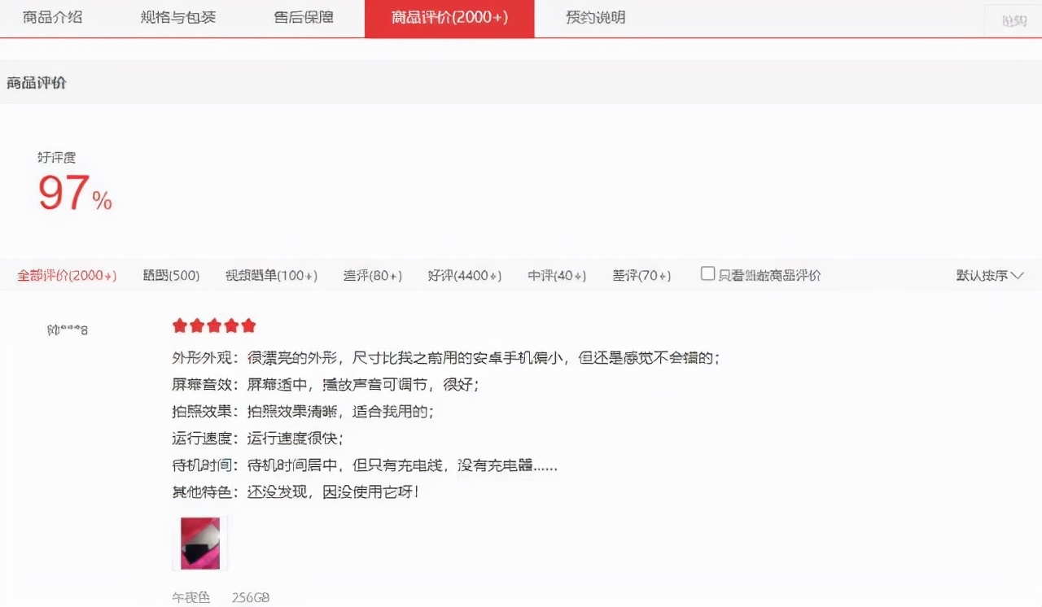This screenshot has width=1042, height=607.
Task: Show 视频晒单(100+) video reviews
Action: (267, 275)
